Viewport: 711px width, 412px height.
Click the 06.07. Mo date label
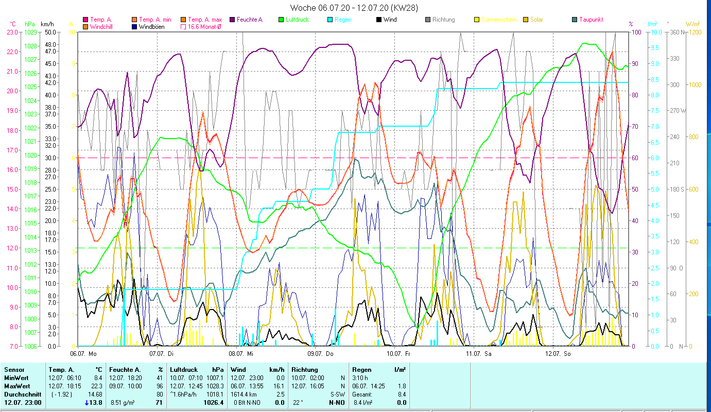coord(83,354)
